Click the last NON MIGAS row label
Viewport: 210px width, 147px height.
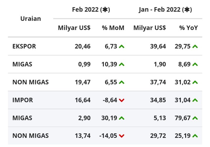30,136
